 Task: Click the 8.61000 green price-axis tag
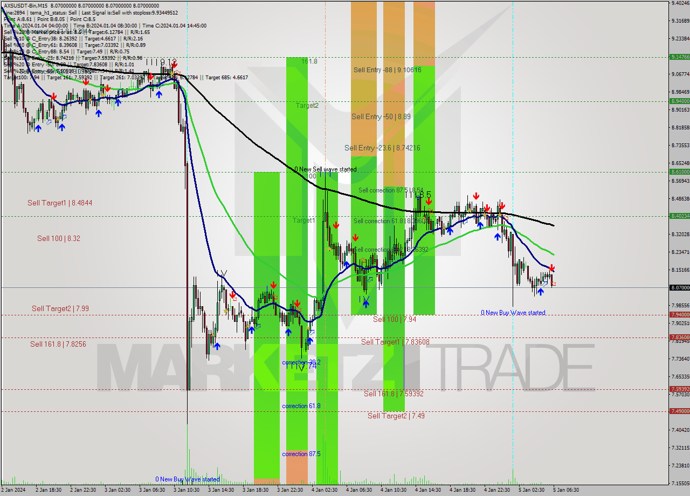click(679, 171)
